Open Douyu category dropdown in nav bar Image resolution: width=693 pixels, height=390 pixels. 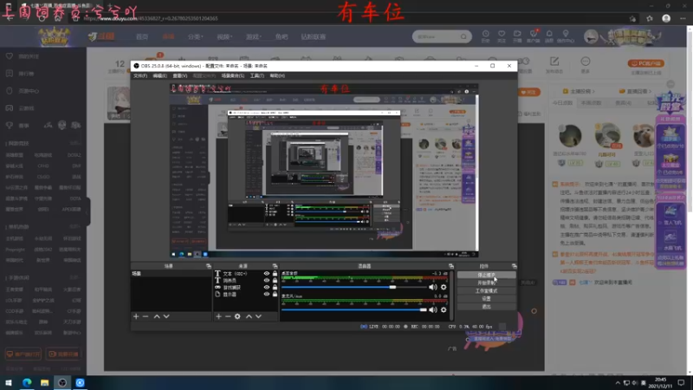click(x=196, y=36)
